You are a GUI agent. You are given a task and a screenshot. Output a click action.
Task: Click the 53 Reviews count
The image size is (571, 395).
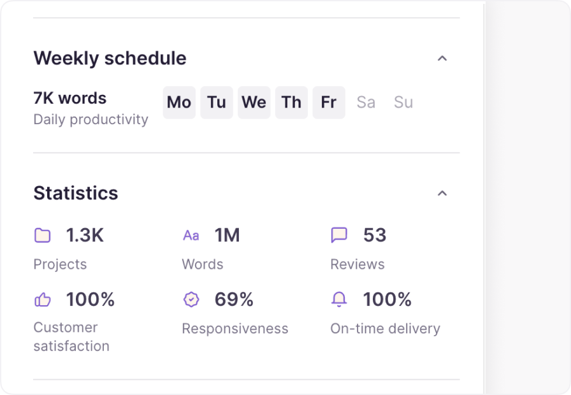point(375,235)
